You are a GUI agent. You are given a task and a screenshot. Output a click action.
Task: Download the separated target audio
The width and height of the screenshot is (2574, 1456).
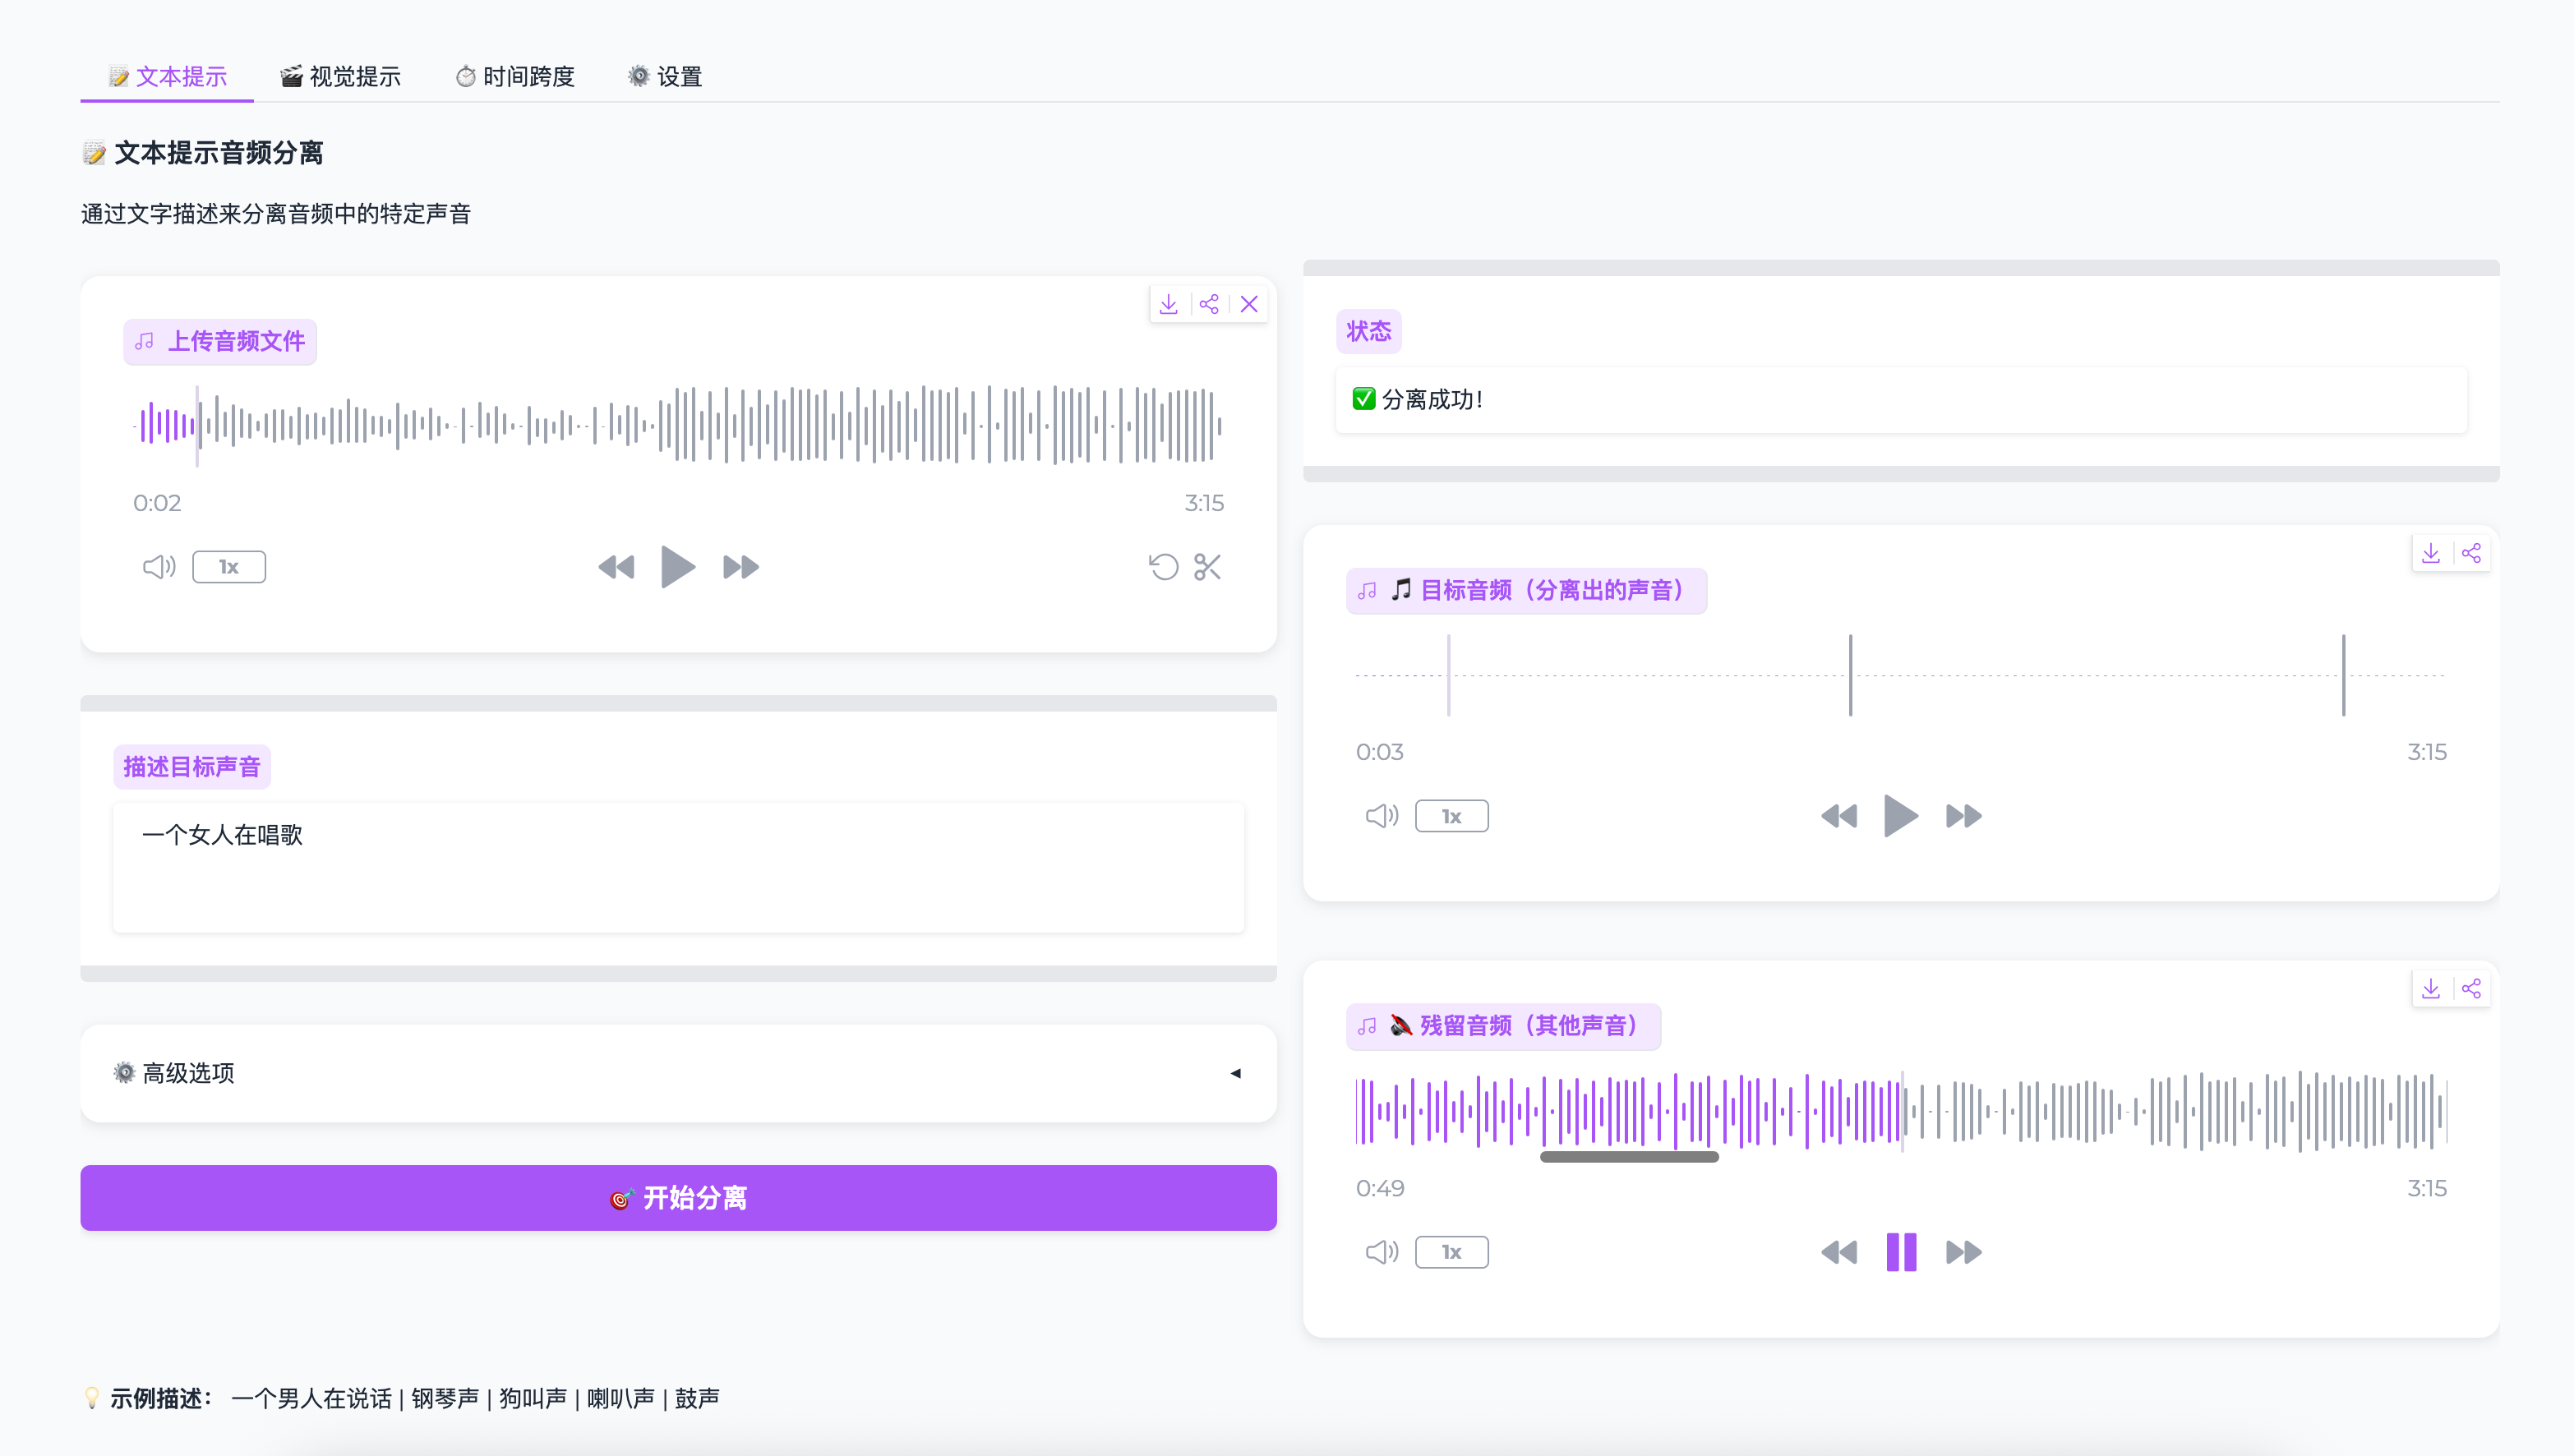point(2430,553)
